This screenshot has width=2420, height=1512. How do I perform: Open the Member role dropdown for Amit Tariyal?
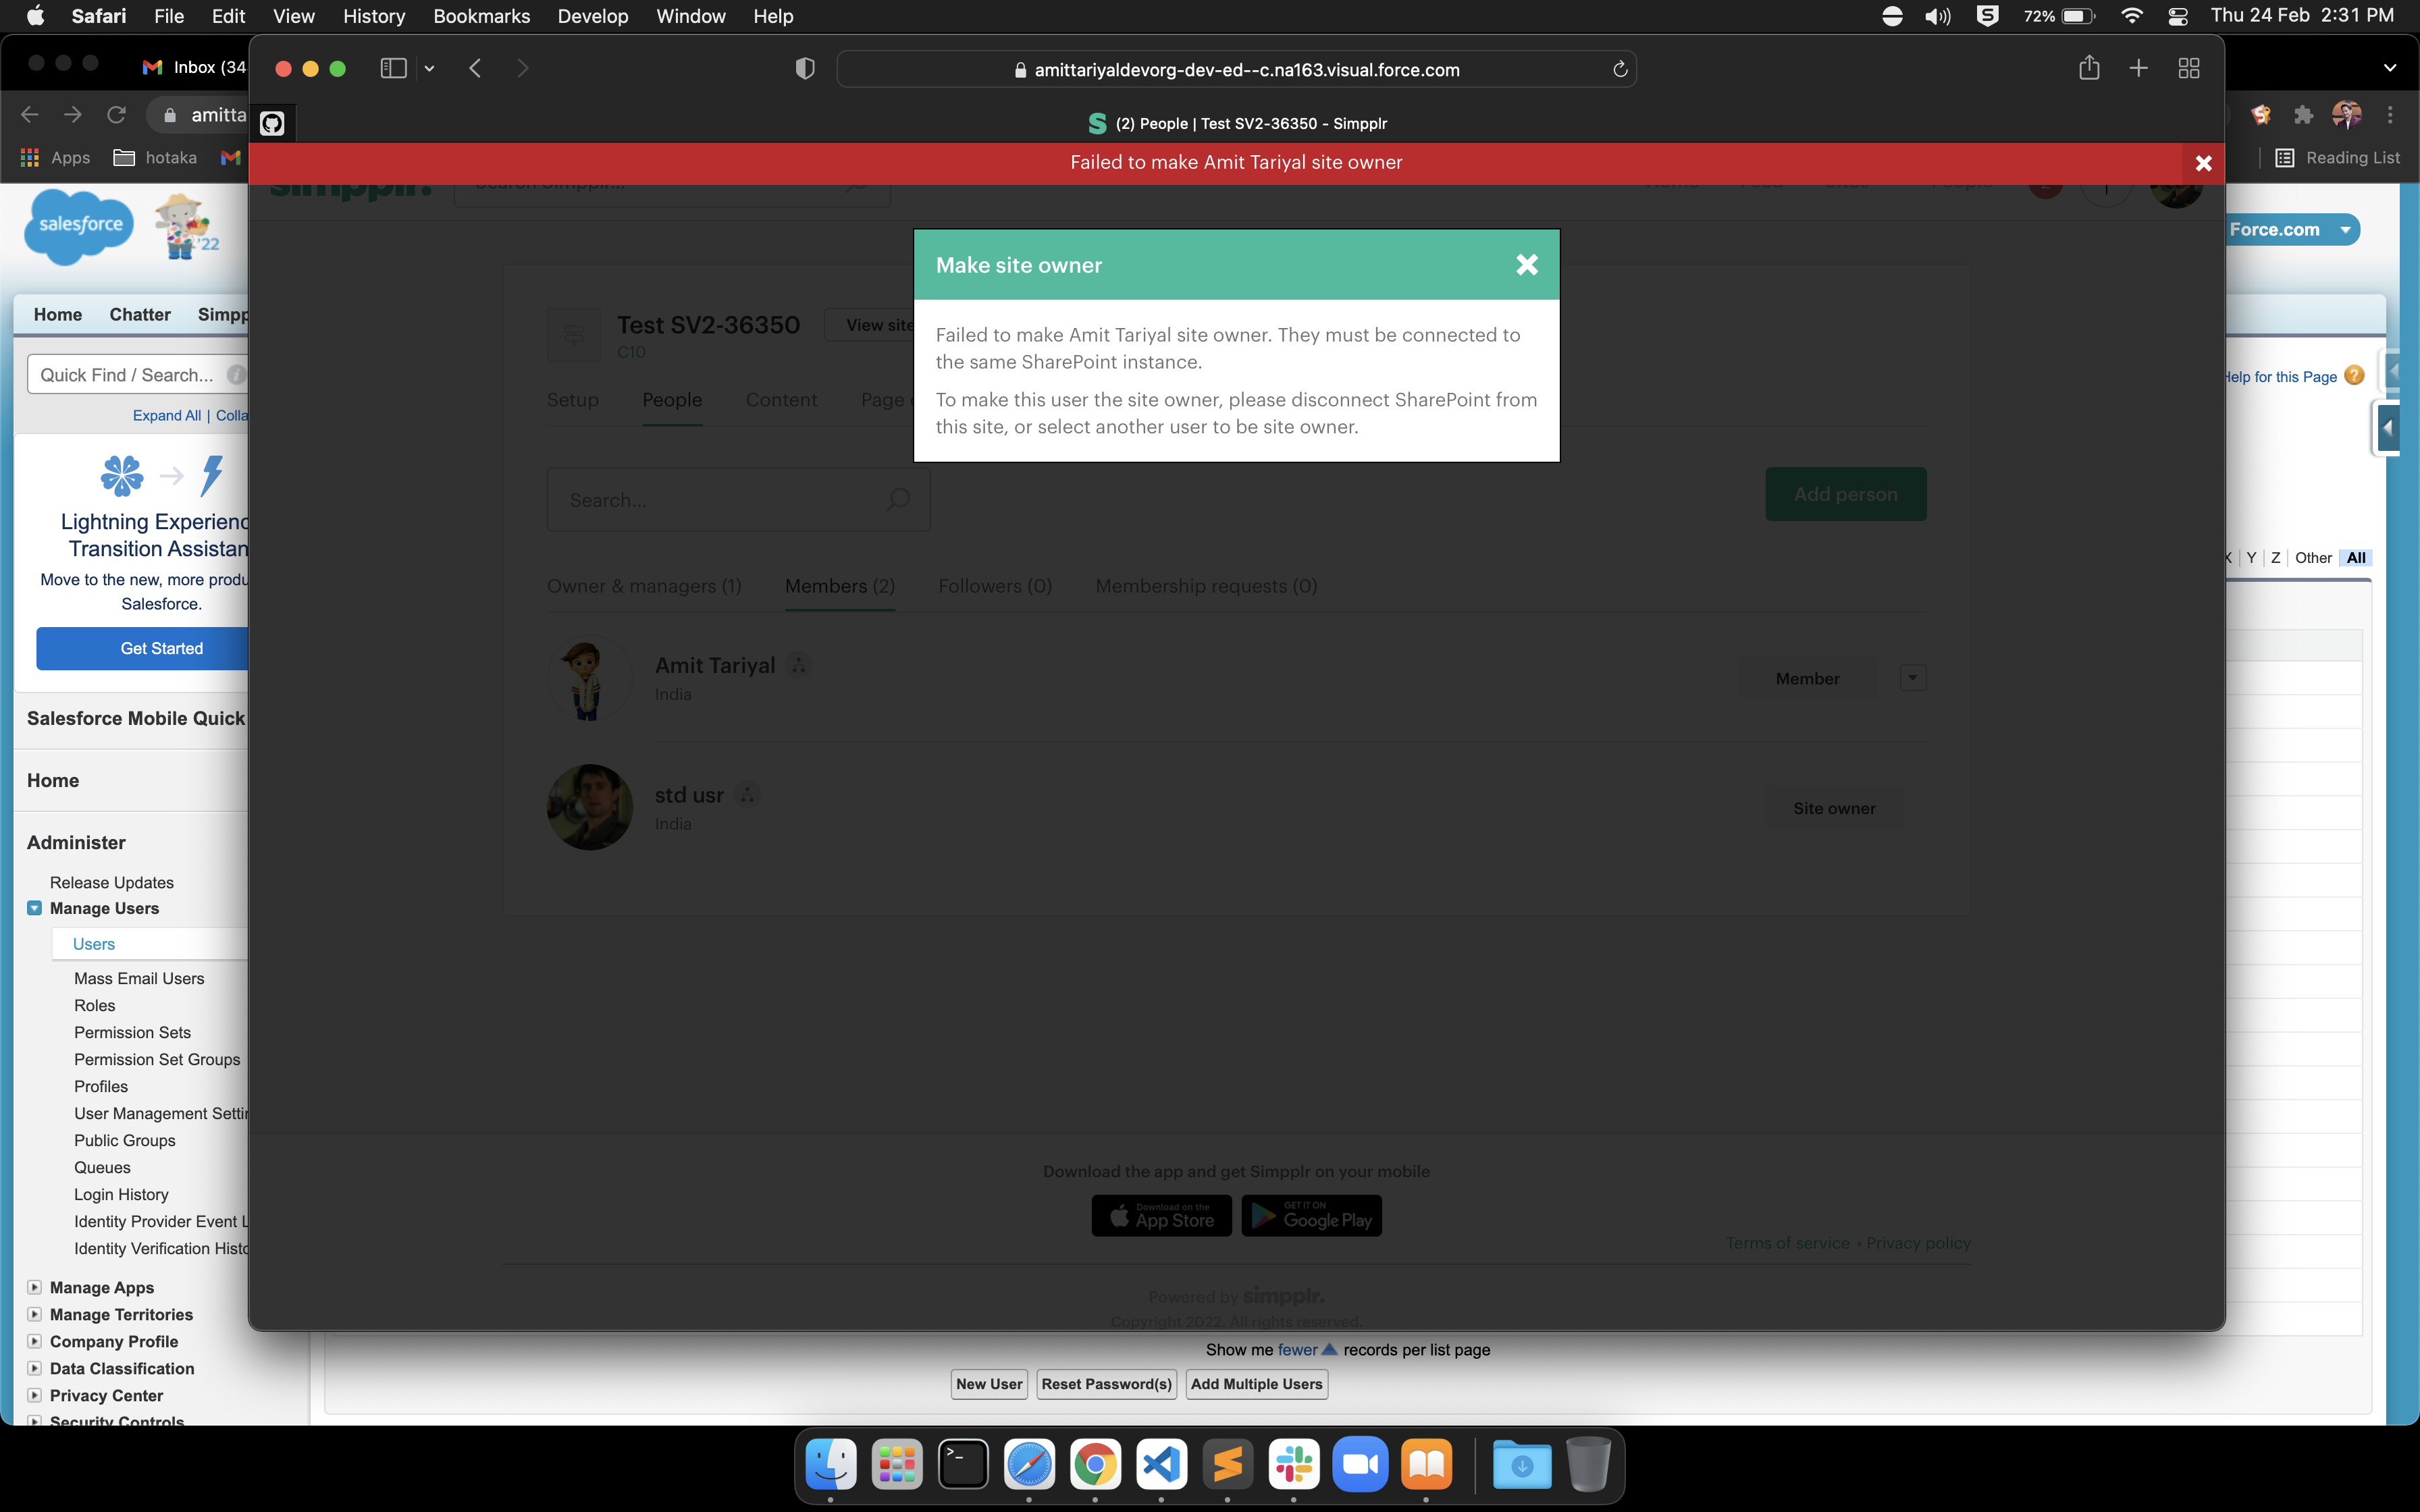point(1912,677)
